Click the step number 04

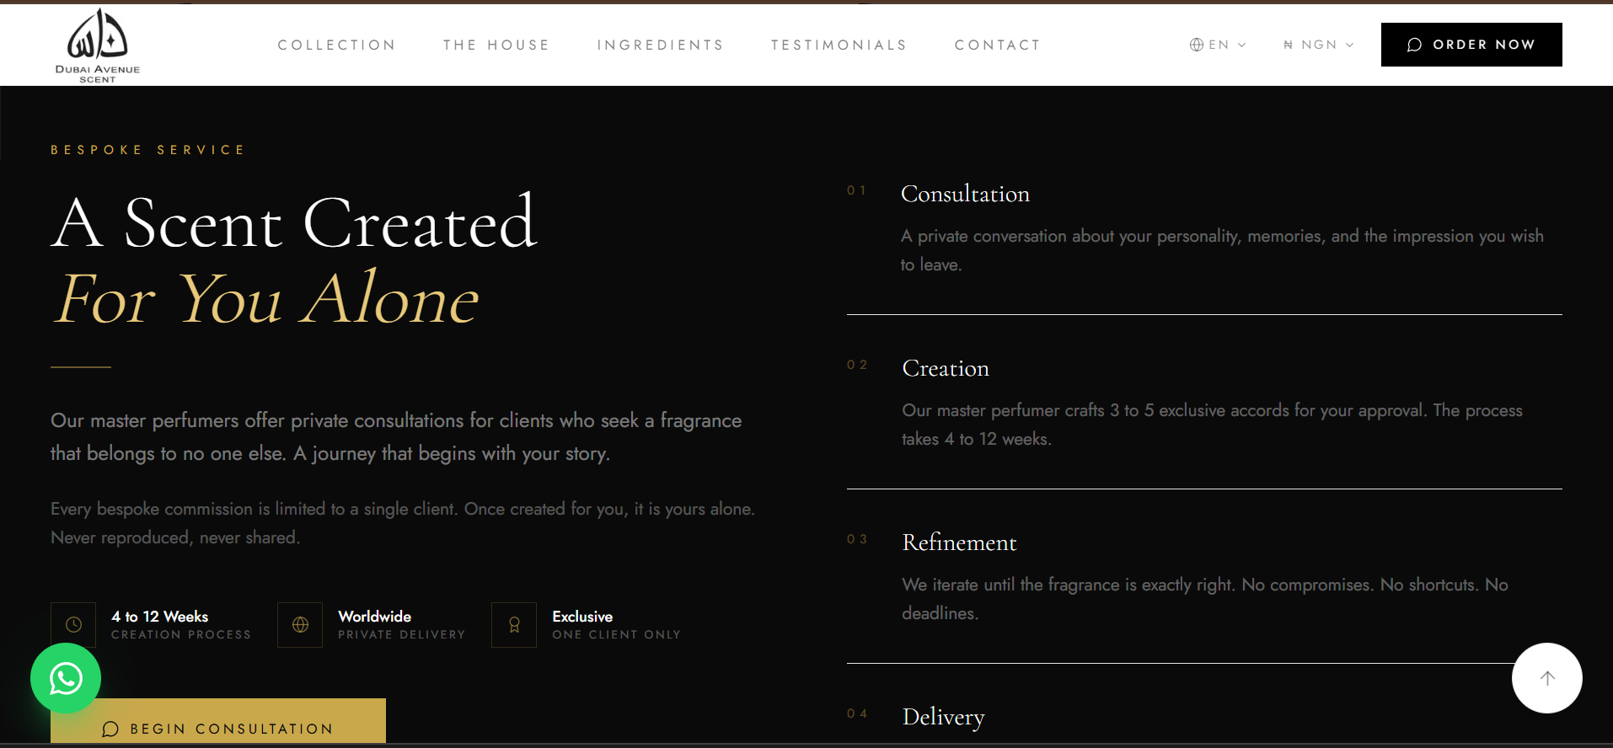pyautogui.click(x=857, y=713)
